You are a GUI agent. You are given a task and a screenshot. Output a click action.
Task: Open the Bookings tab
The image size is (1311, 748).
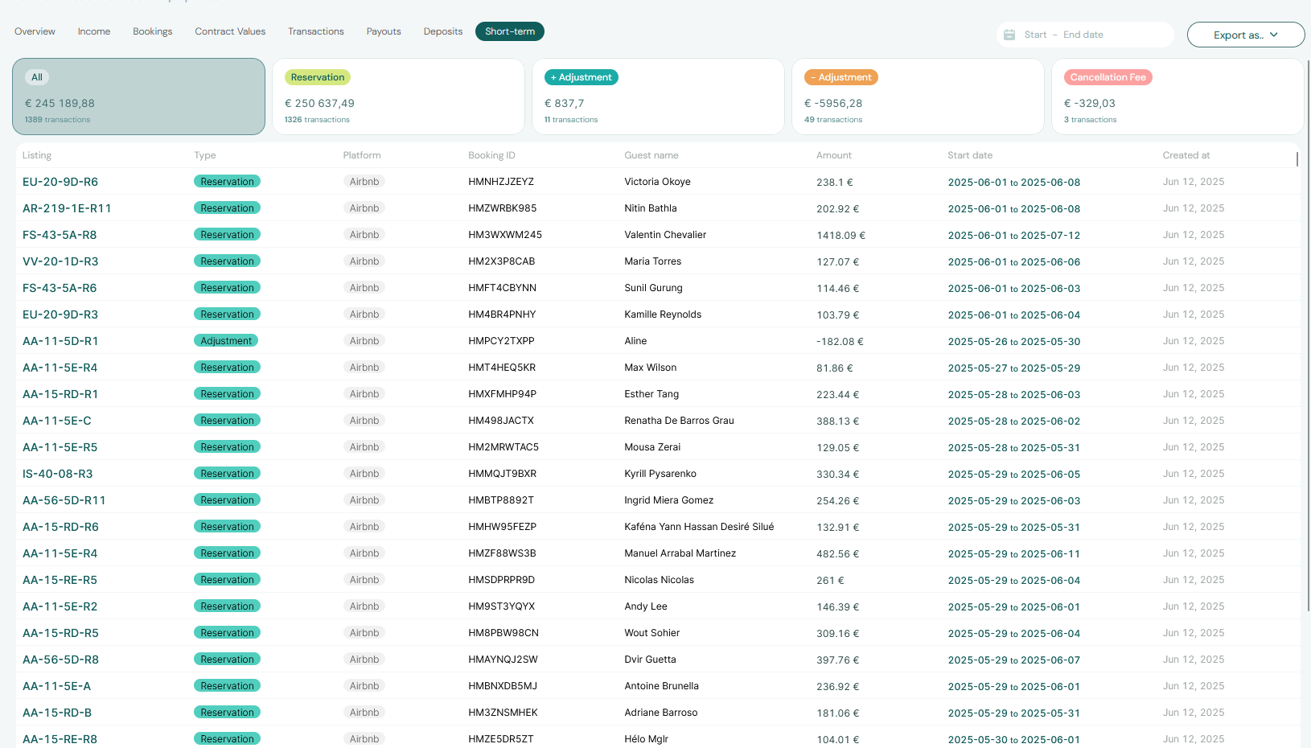coord(152,31)
